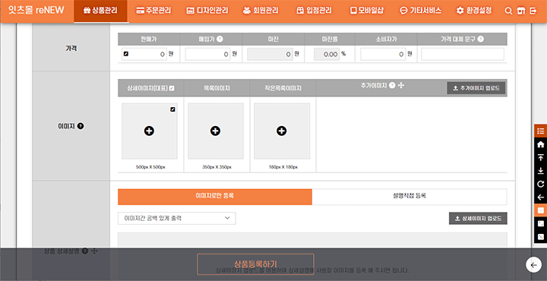This screenshot has height=281, width=547.
Task: Click the logout icon in header
Action: tap(533, 11)
